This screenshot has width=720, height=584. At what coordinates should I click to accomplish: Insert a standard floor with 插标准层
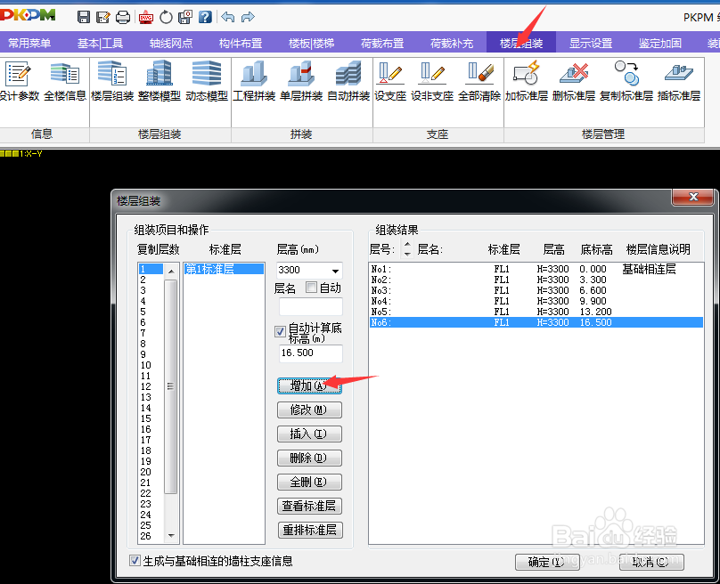[679, 82]
